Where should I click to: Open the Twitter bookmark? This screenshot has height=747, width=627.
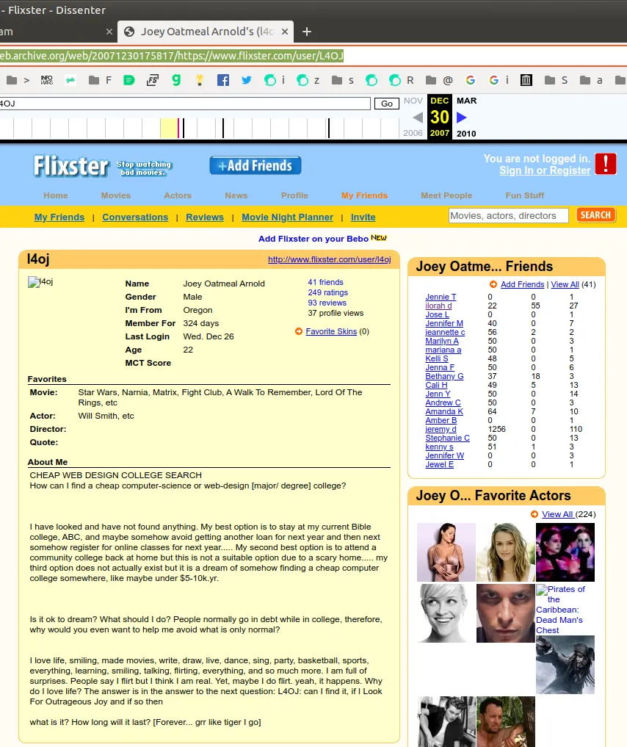tap(246, 80)
